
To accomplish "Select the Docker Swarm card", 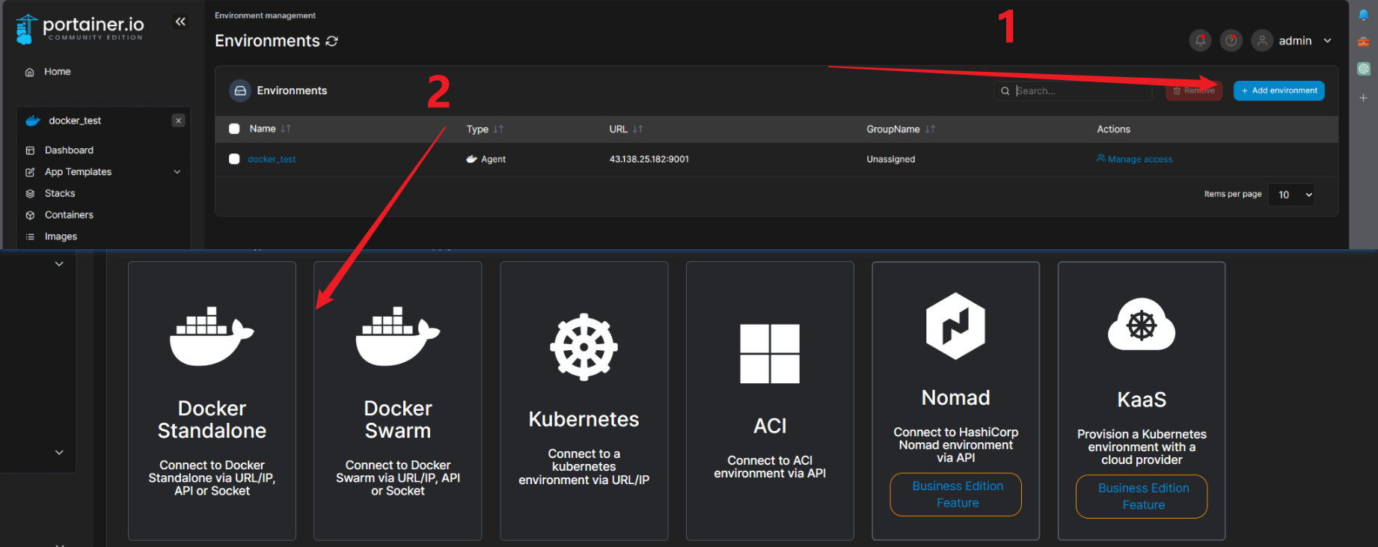I will [x=397, y=400].
